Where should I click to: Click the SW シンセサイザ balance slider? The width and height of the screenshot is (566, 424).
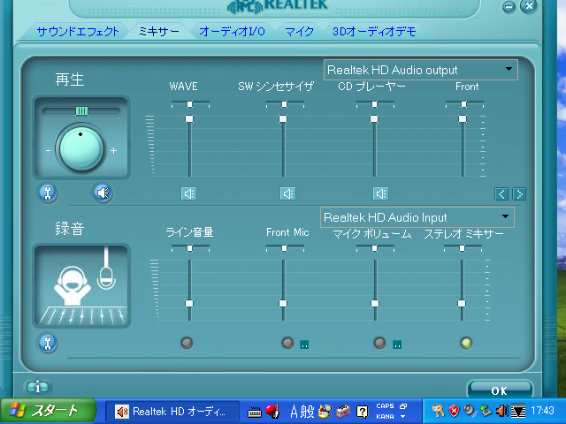click(x=285, y=104)
